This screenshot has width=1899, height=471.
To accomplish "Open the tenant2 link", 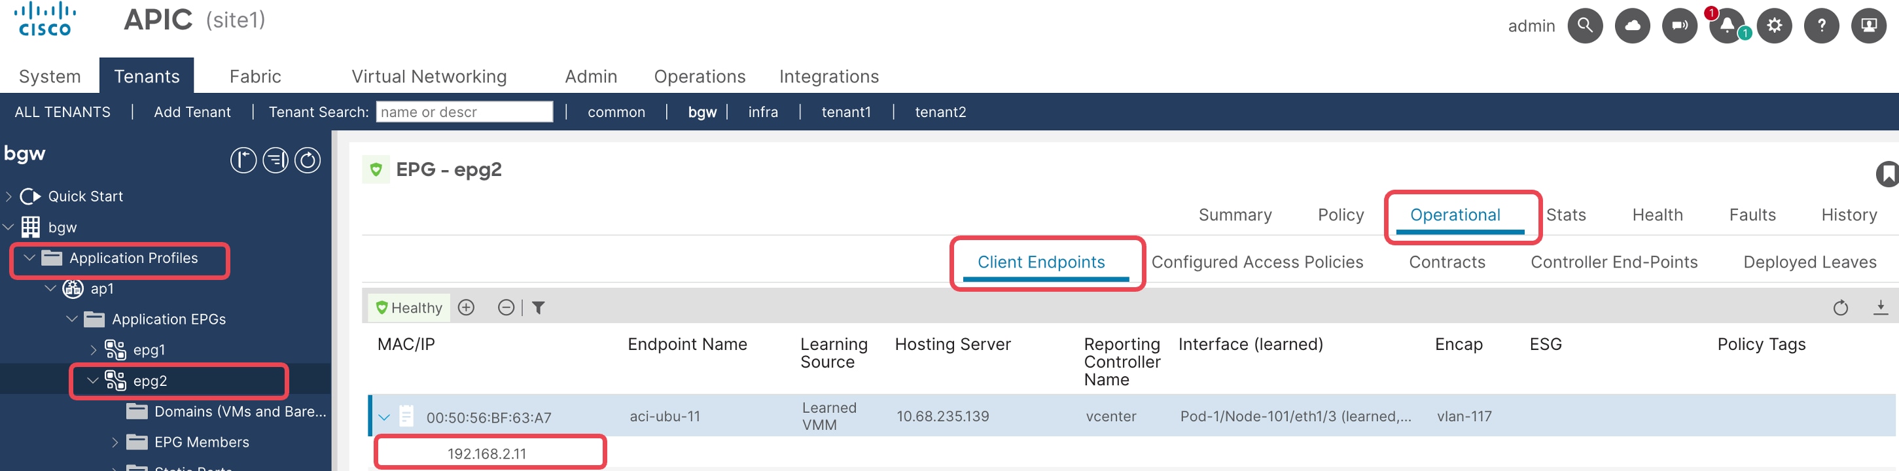I will point(940,112).
